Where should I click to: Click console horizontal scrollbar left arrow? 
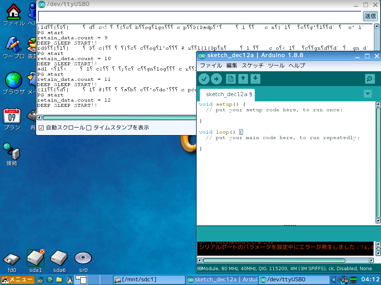tap(199, 261)
